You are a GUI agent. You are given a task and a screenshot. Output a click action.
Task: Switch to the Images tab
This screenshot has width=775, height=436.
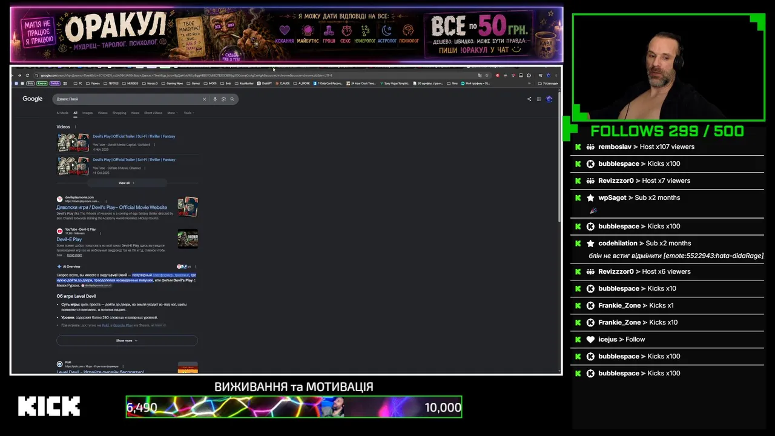point(88,113)
